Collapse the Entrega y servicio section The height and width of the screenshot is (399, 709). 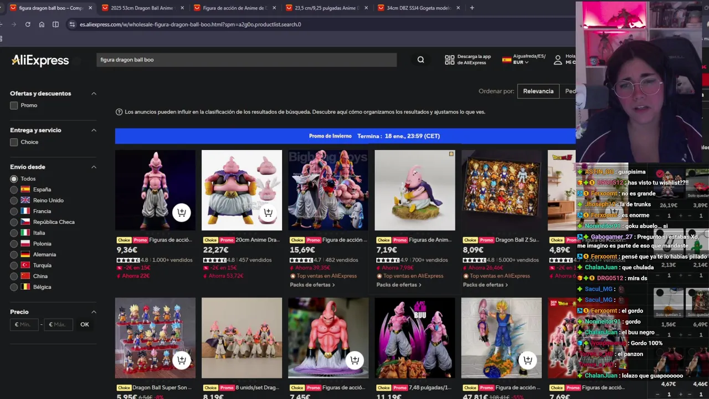(94, 130)
